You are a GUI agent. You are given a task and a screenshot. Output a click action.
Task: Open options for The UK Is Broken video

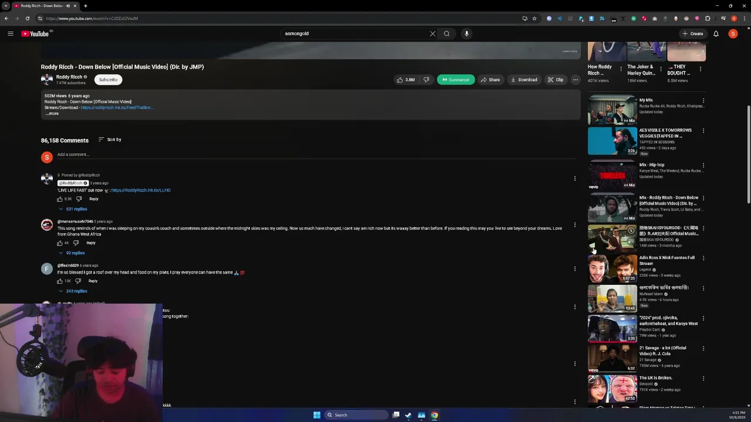coord(703,379)
